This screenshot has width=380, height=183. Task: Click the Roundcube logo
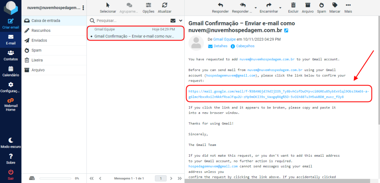[x=11, y=8]
